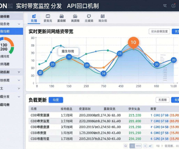Open the link 6 CDI0 34 58

pyautogui.click(x=160, y=139)
